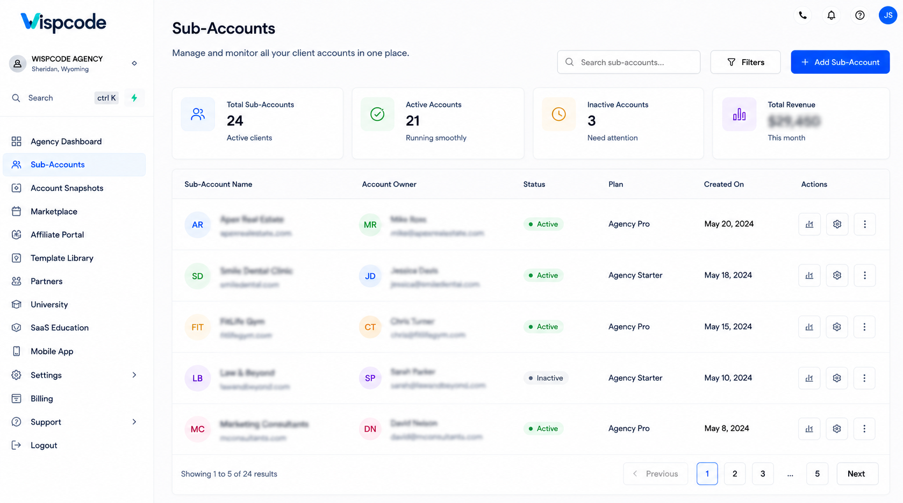
Task: Jump to page 2
Action: click(x=735, y=473)
